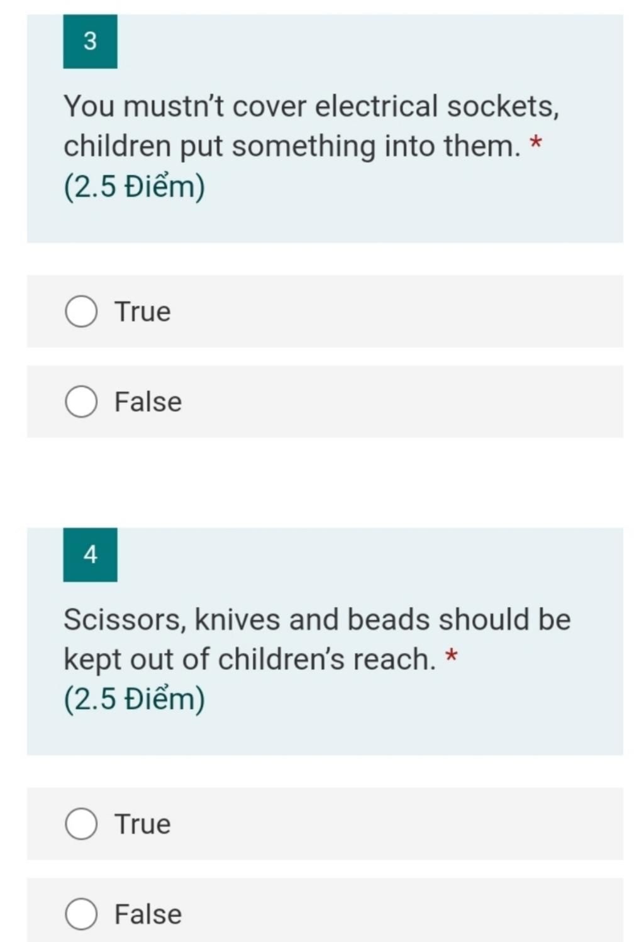
Task: Click '(2.5 Điểm)' under question 3
Action: pyautogui.click(x=134, y=187)
